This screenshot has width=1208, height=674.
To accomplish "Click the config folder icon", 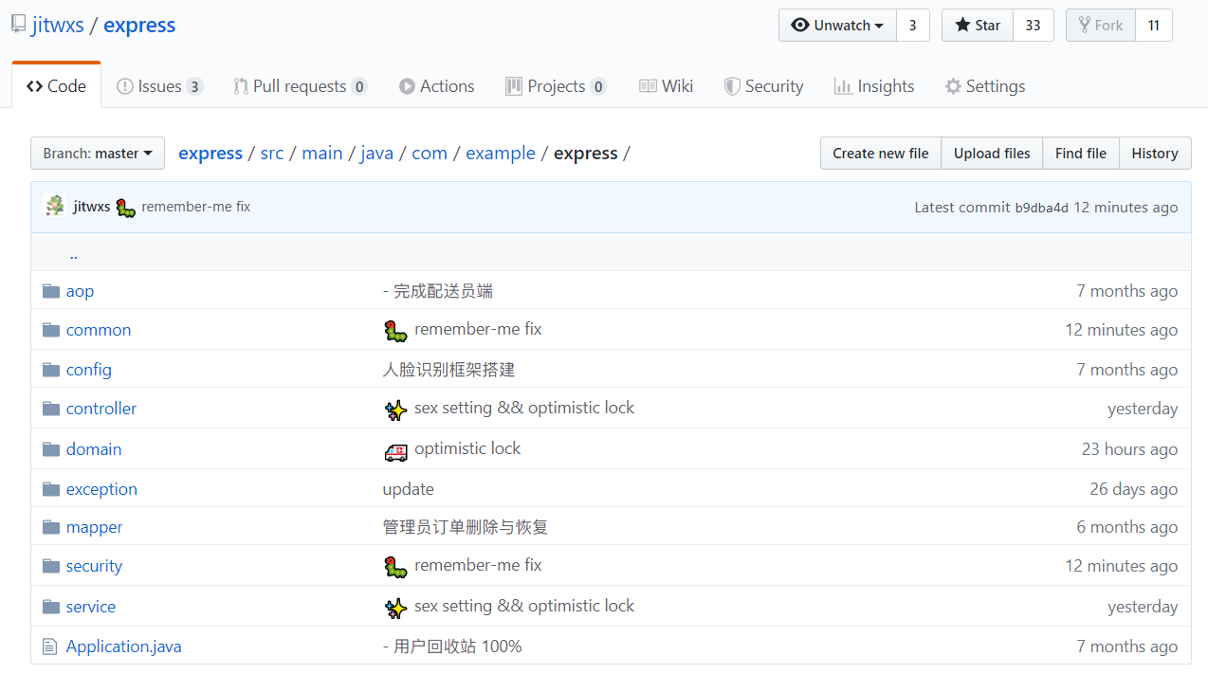I will point(51,370).
